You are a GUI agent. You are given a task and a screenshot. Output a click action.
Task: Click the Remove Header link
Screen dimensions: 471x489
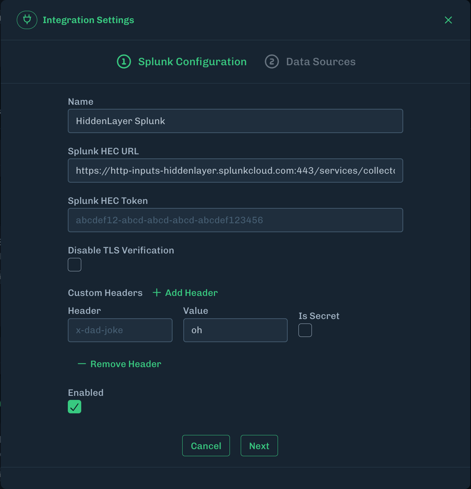pyautogui.click(x=120, y=364)
